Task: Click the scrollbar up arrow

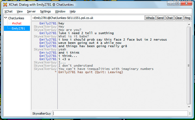Action: (x=189, y=24)
